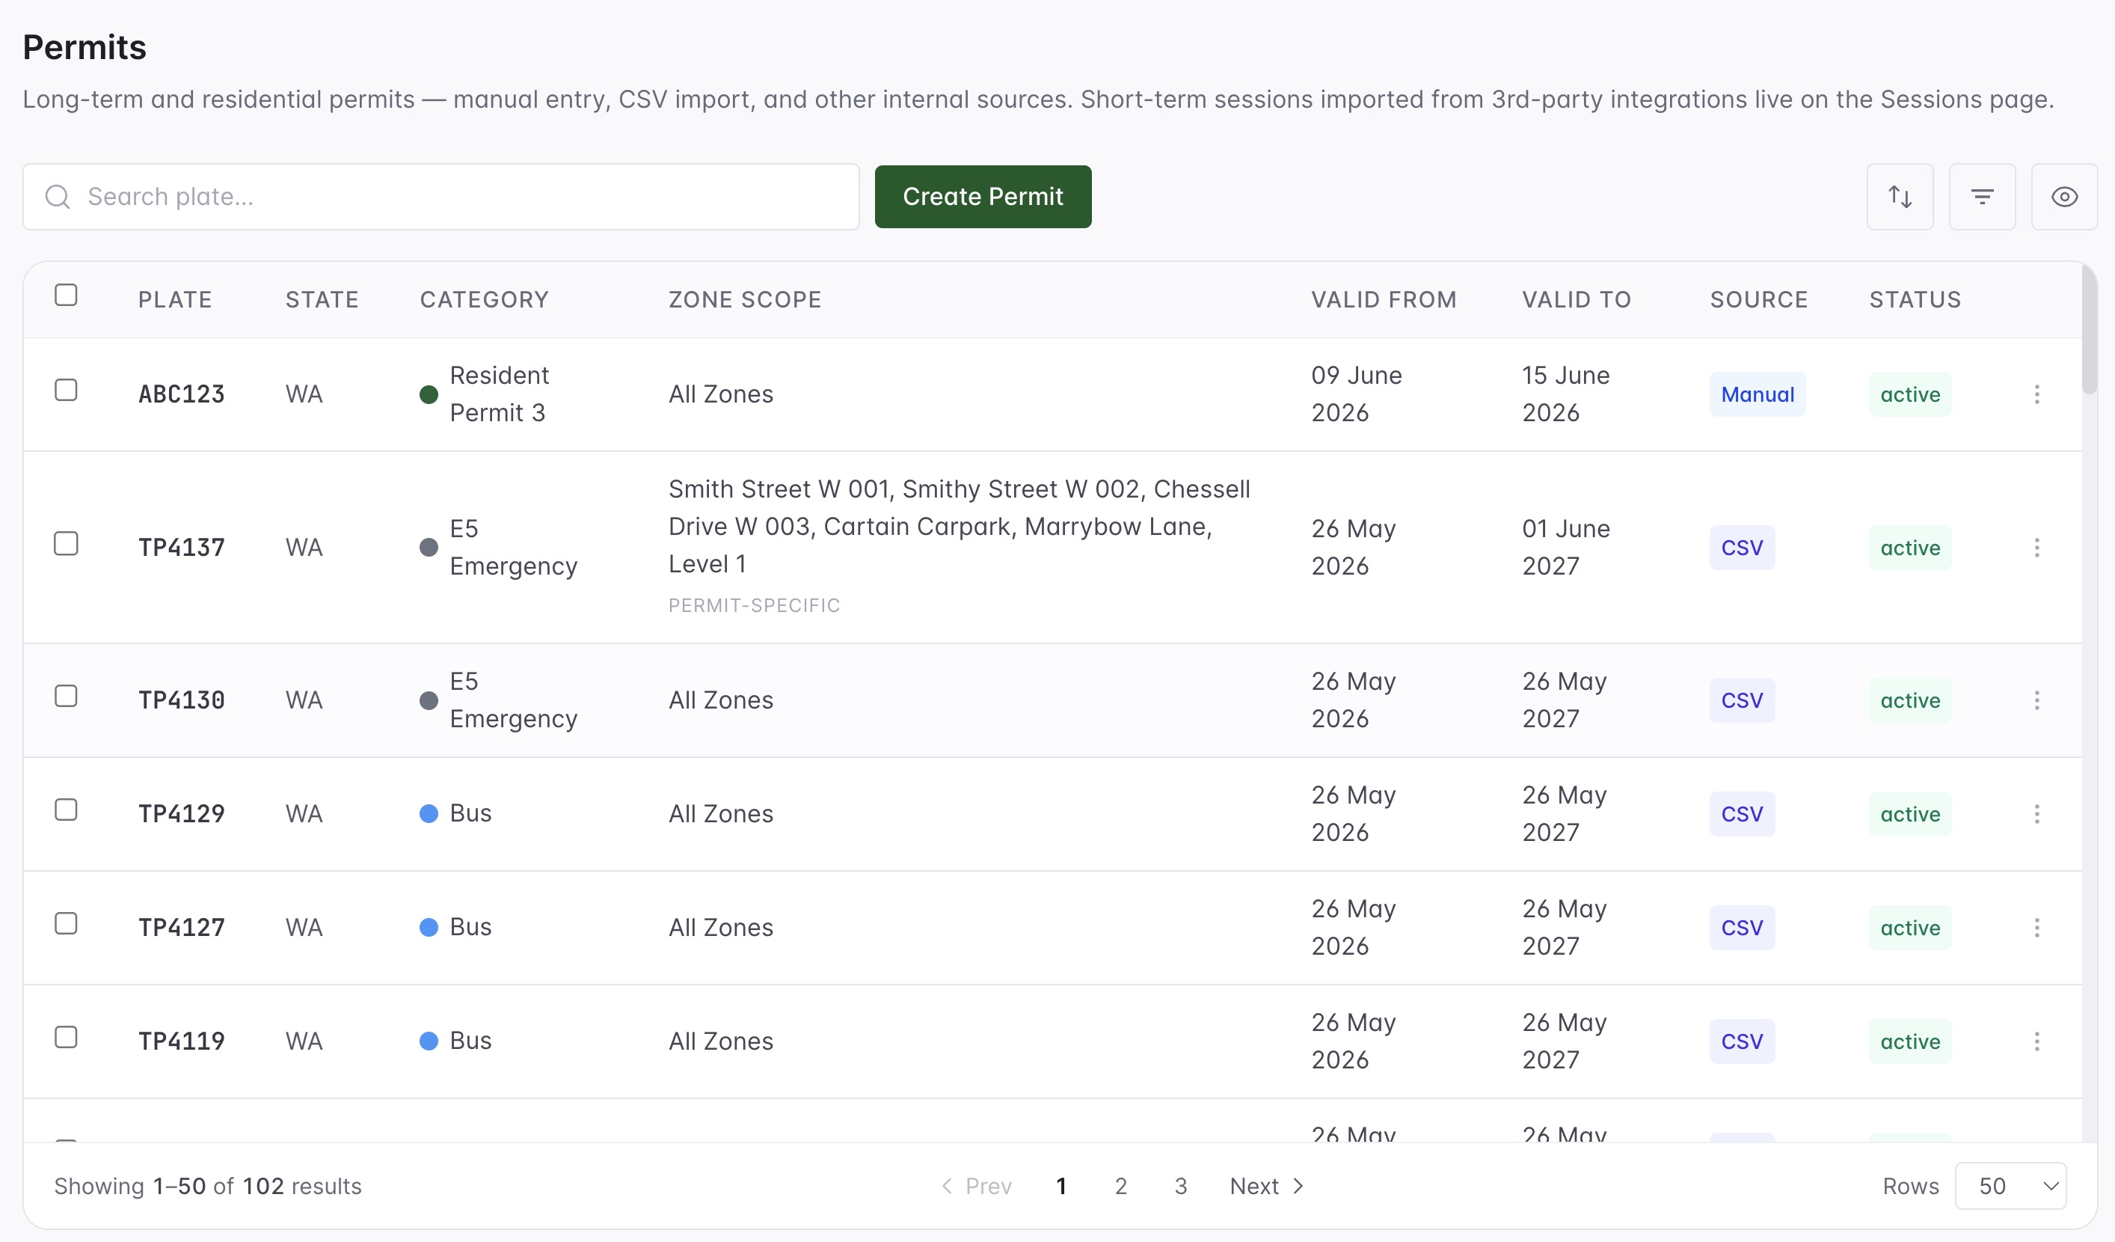Open row actions menu for TP4127
Screen dimensions: 2115x1242
[x=2036, y=927]
